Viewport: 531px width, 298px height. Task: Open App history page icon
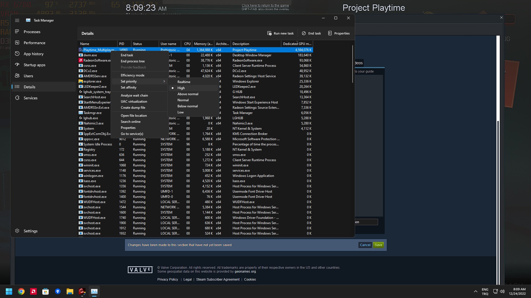click(x=17, y=54)
